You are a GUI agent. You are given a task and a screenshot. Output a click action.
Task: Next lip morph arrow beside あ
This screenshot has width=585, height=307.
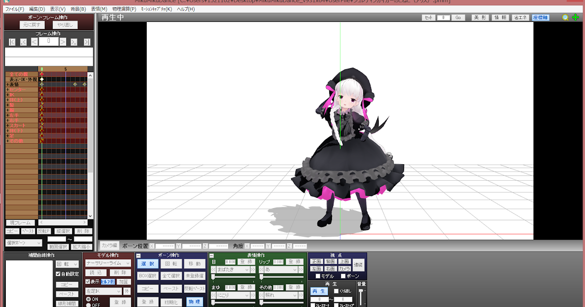click(301, 269)
